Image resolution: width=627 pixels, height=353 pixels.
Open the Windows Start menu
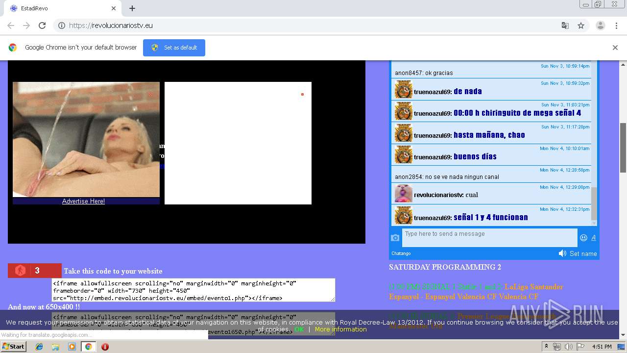point(14,347)
